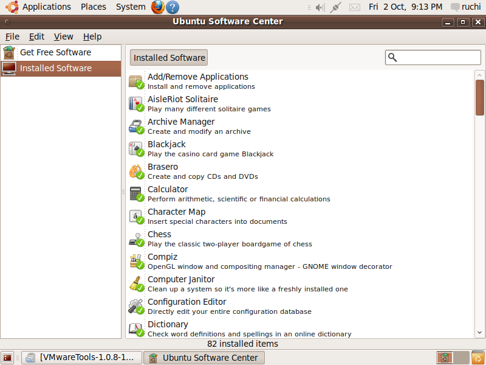Click the AisleRiot Solitaire cards icon
Viewport: 486px width, 365px height.
pyautogui.click(x=136, y=104)
